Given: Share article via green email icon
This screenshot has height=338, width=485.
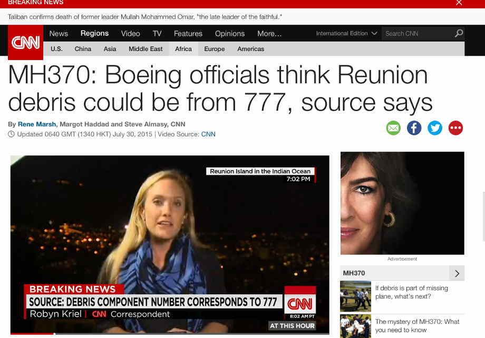Looking at the screenshot, I should pyautogui.click(x=393, y=128).
